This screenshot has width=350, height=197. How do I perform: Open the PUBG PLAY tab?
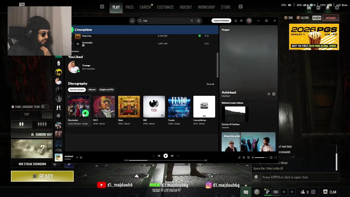(x=116, y=7)
